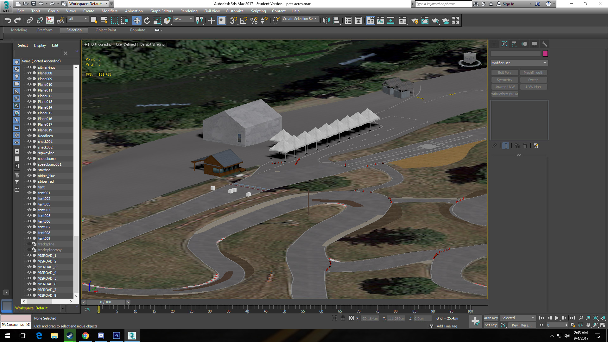Open the Modifiers menu
The image size is (608, 342).
pos(110,11)
